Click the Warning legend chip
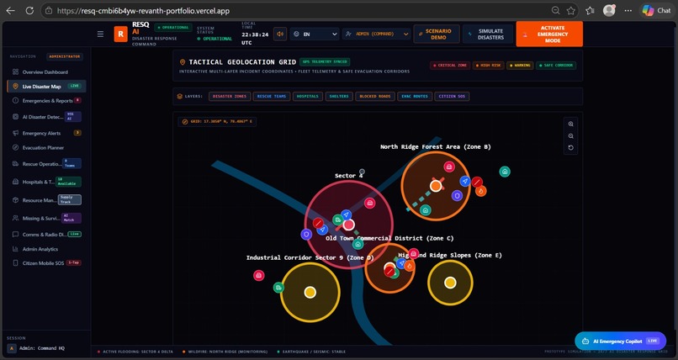678x360 pixels. click(x=520, y=66)
